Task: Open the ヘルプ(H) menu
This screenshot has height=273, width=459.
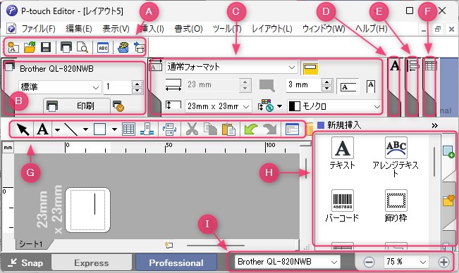Action: (x=371, y=29)
